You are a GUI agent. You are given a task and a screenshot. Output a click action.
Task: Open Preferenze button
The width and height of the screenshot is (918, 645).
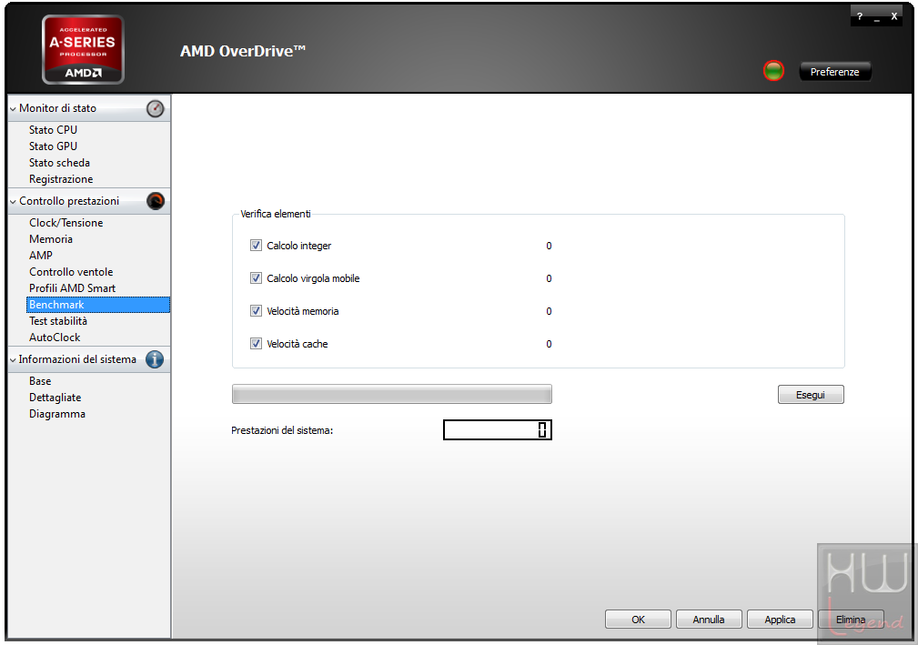tap(835, 71)
